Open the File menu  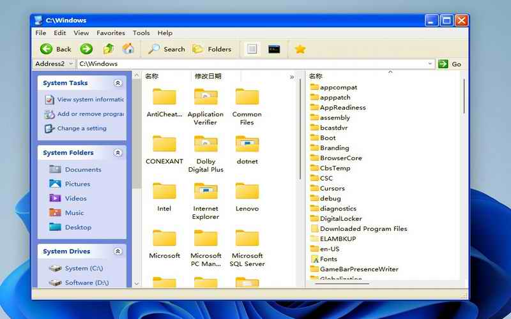(x=41, y=33)
